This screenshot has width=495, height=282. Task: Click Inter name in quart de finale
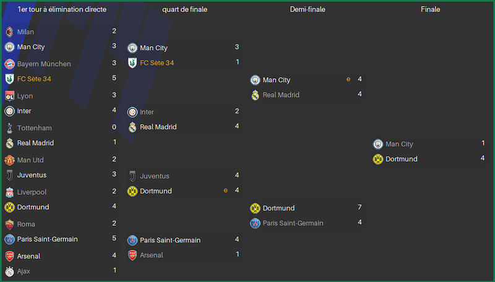pos(147,112)
